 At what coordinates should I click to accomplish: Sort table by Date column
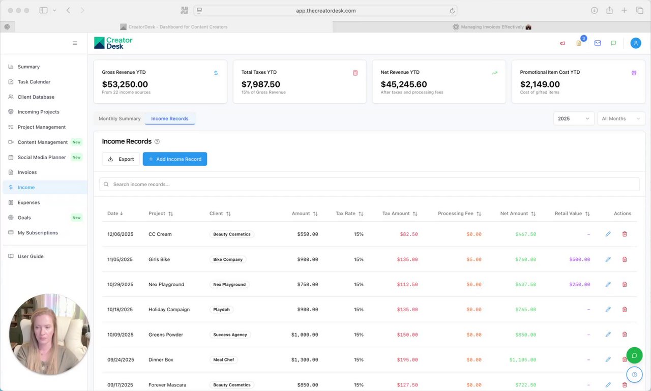(115, 214)
